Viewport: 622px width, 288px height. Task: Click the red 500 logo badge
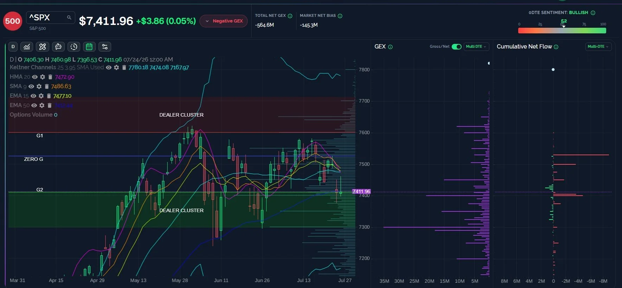13,21
